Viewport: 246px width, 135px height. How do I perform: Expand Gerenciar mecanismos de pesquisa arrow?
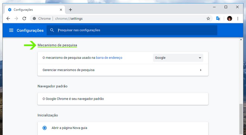[201, 70]
